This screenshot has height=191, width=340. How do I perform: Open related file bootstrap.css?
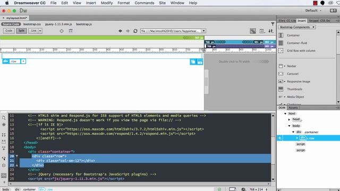click(x=32, y=24)
